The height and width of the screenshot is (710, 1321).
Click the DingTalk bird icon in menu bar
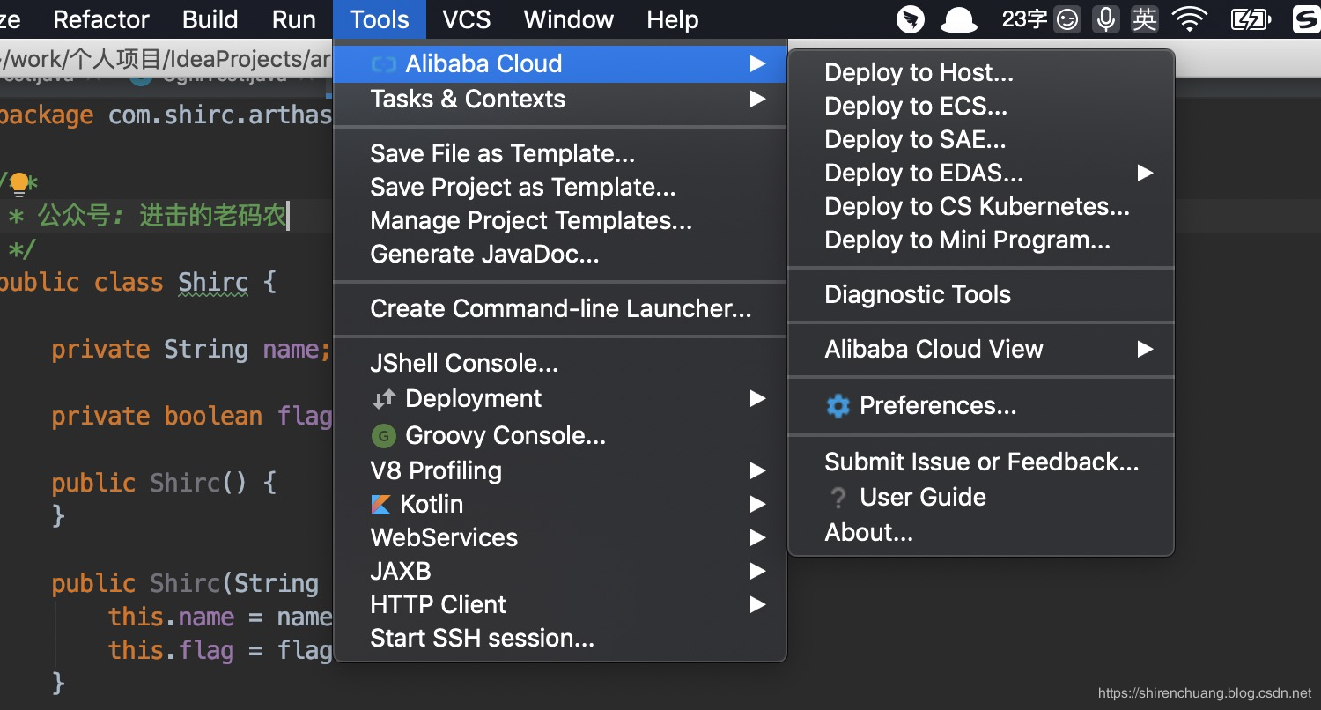pos(911,19)
